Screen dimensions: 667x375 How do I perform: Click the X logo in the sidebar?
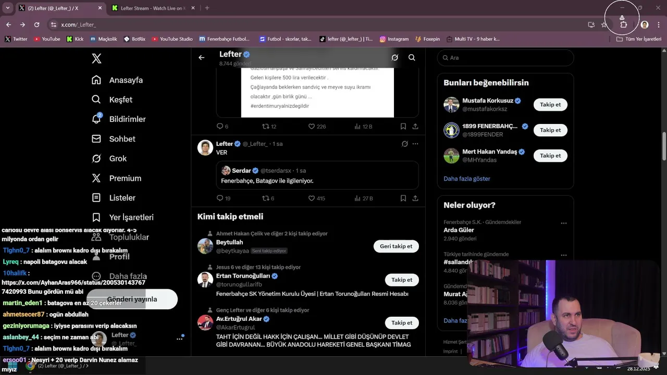[96, 58]
